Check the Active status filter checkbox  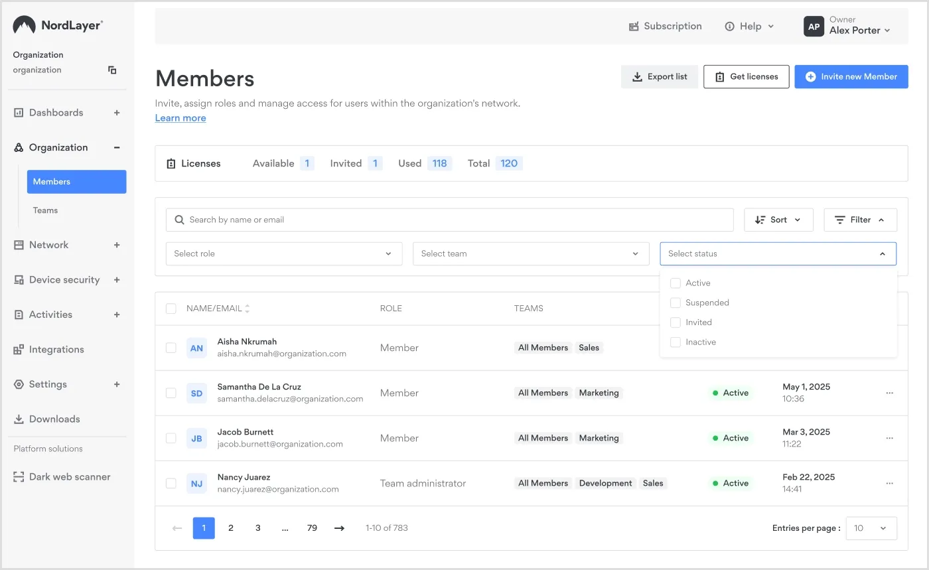coord(675,283)
